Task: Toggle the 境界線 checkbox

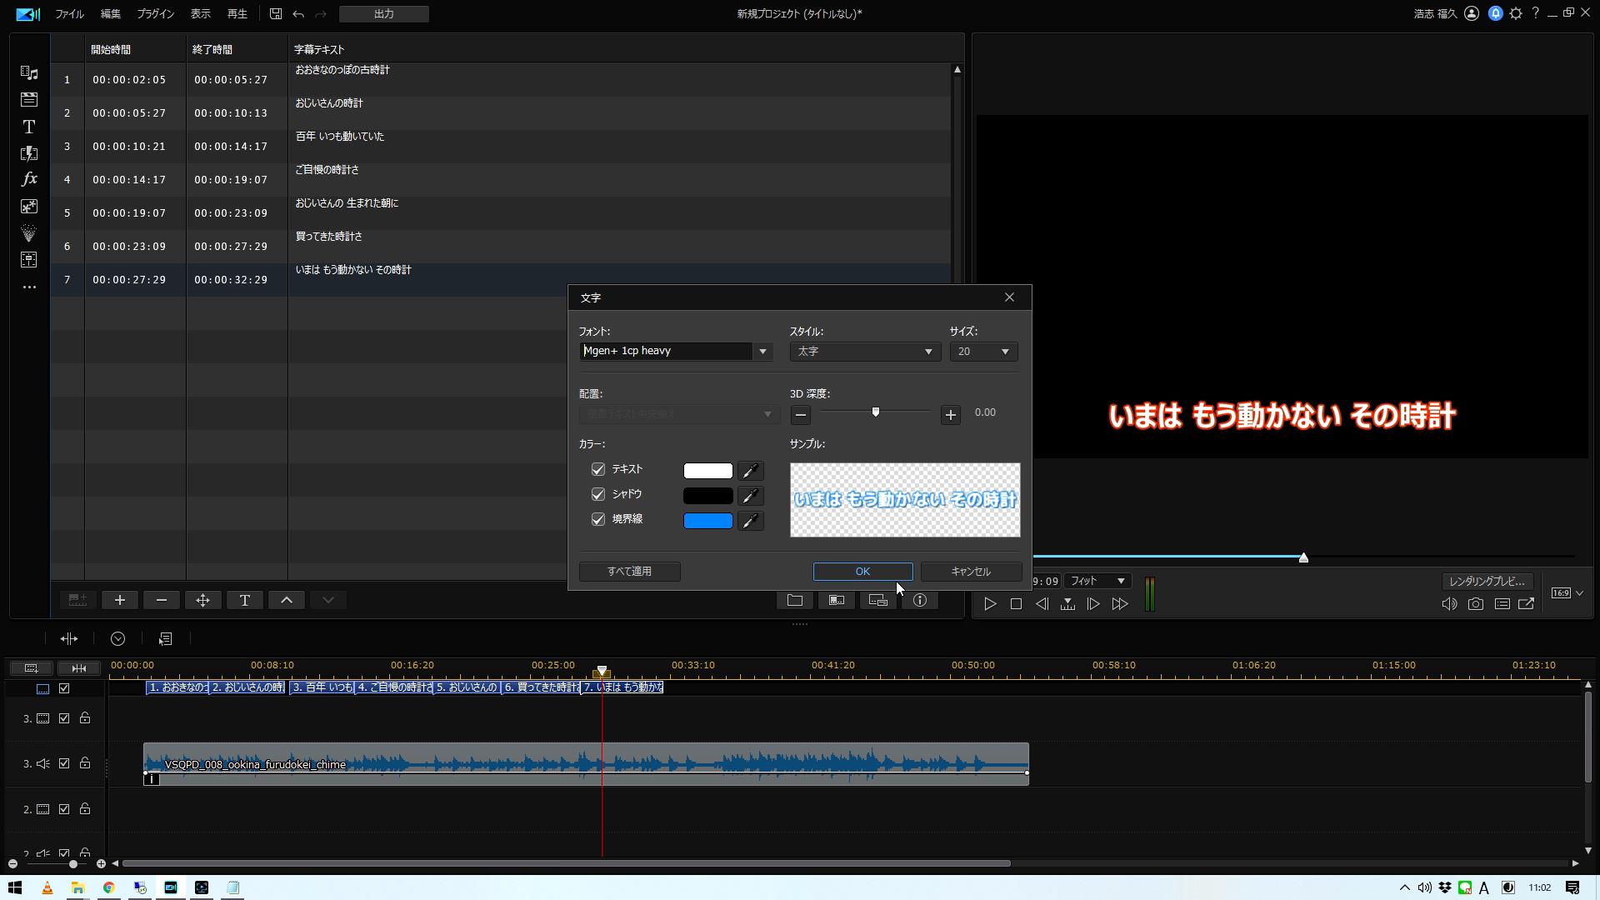Action: [597, 519]
